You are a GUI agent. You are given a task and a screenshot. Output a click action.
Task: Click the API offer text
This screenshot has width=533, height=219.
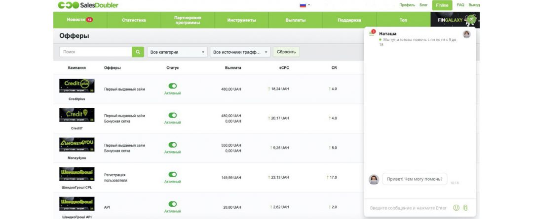click(107, 207)
